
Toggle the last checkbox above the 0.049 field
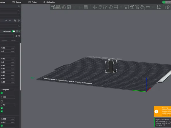pos(2,112)
